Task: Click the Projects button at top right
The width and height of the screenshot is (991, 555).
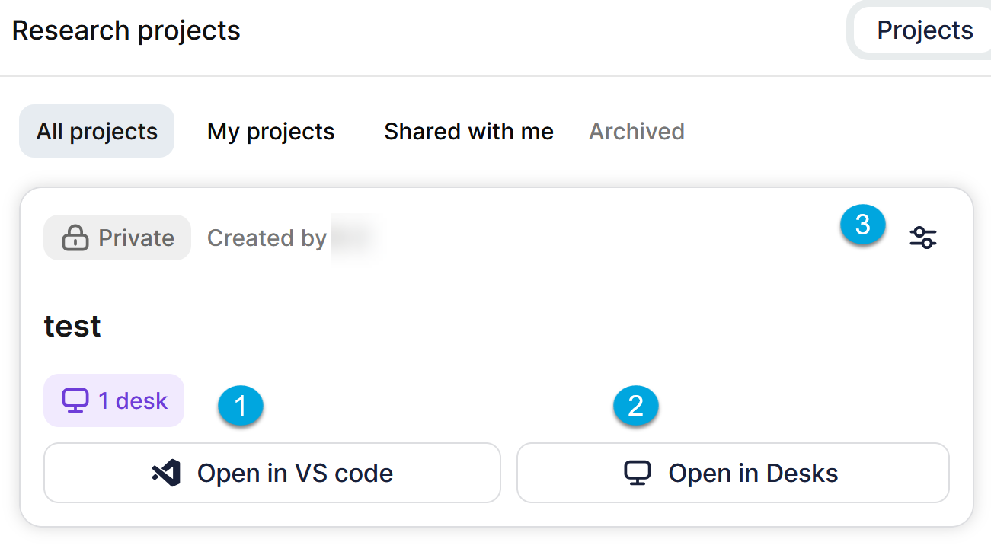Action: (925, 30)
